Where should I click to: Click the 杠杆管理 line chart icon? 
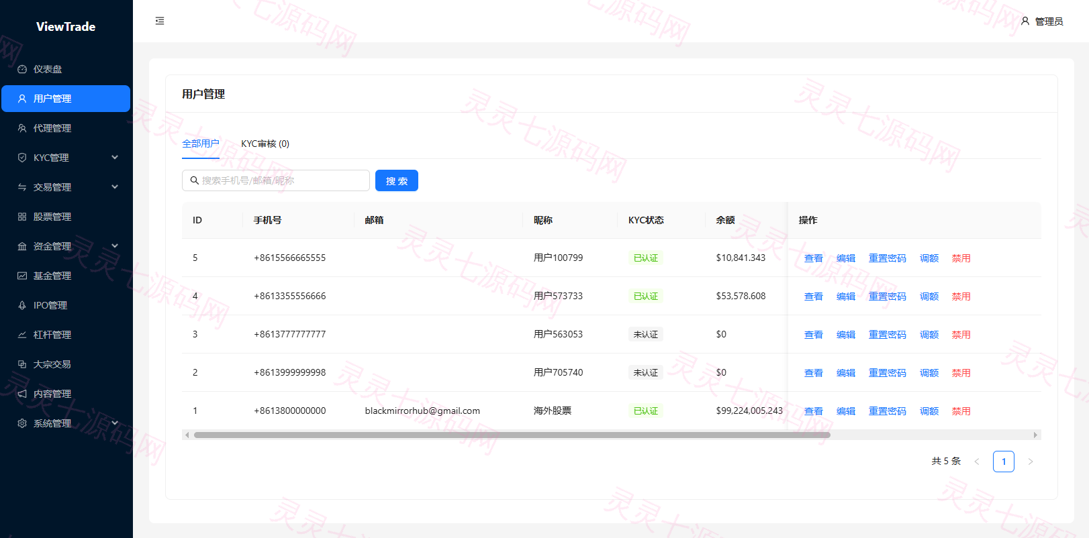click(x=22, y=335)
